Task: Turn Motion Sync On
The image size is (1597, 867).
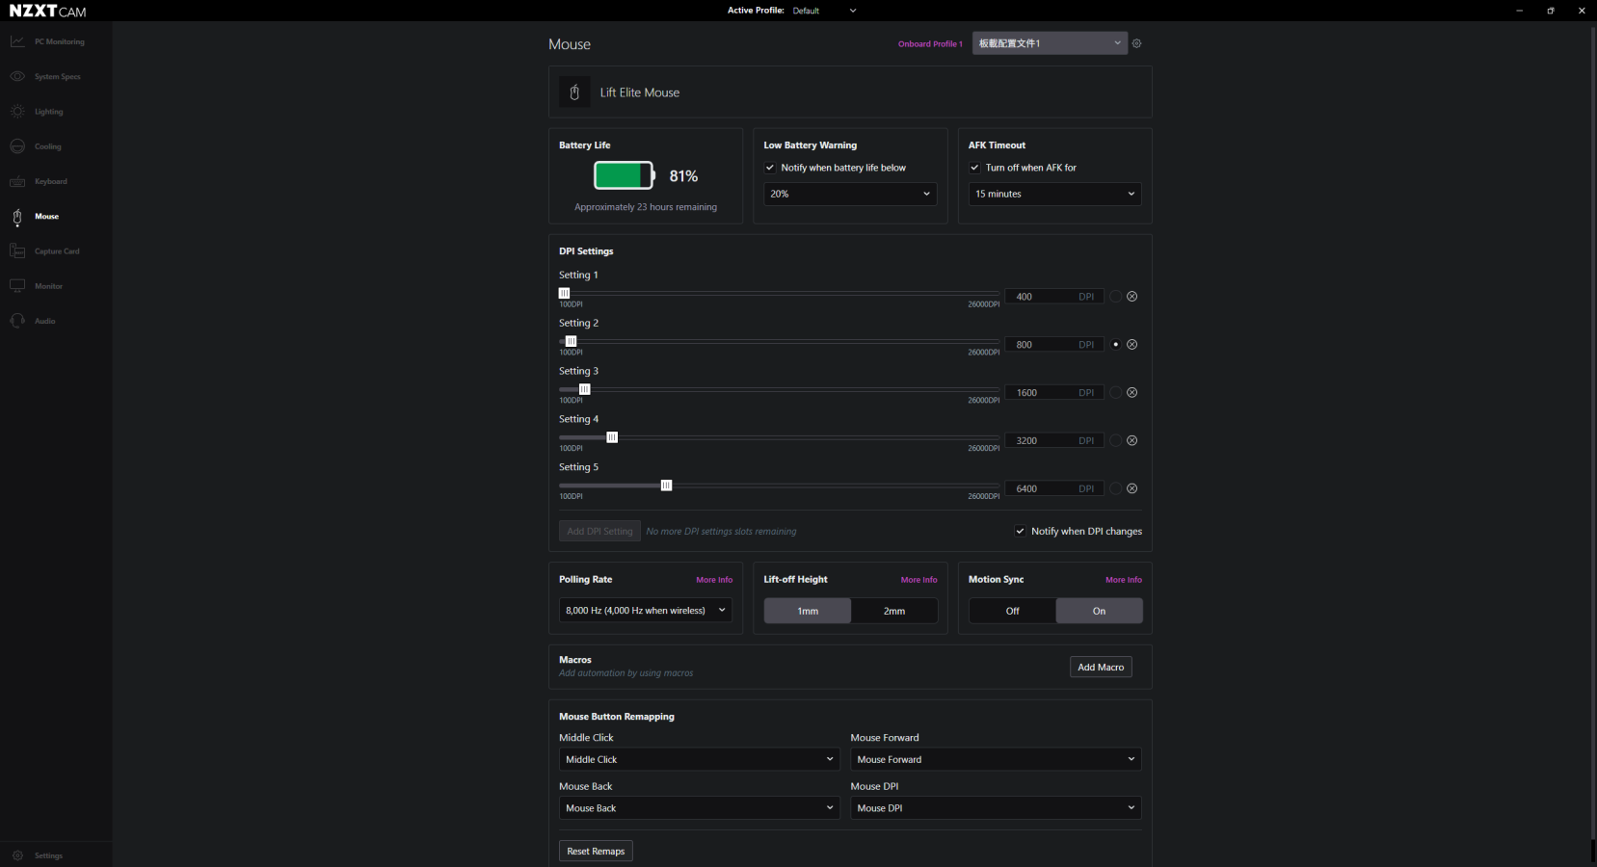Action: pos(1100,611)
